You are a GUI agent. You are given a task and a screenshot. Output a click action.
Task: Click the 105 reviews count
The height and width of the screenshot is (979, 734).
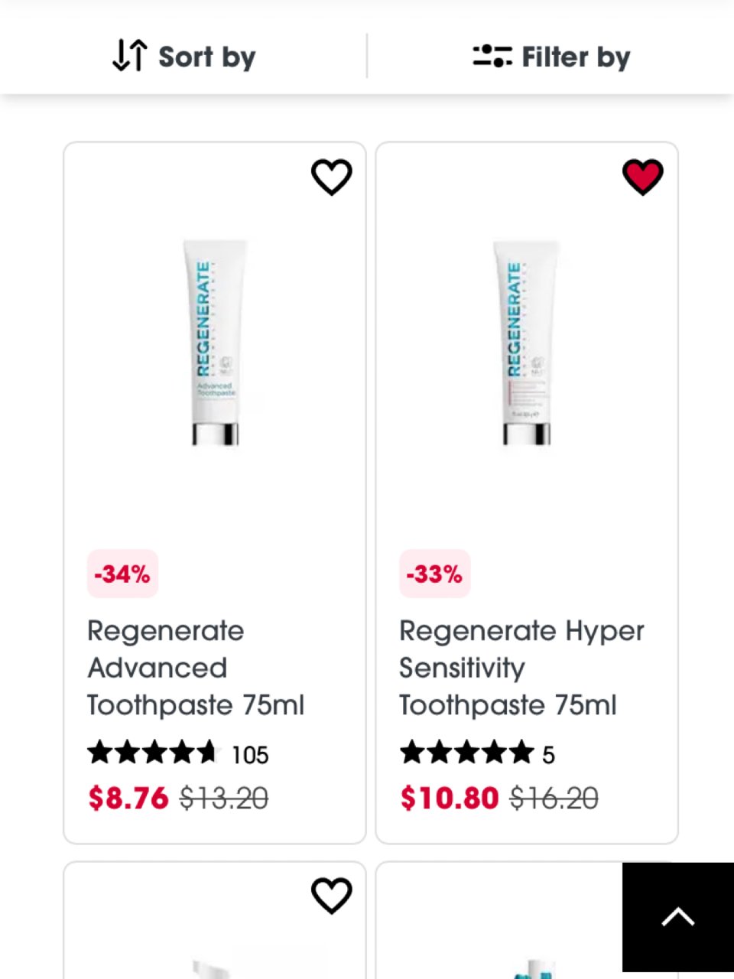click(250, 755)
